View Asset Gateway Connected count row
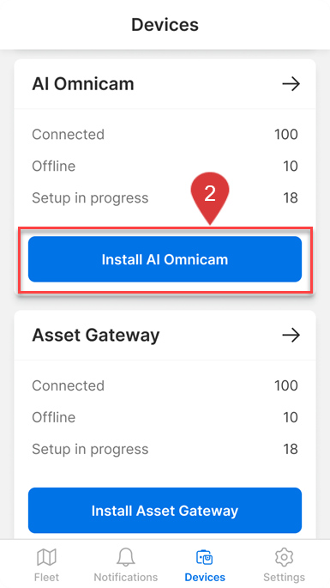Viewport: 330px width, 588px height. (x=165, y=385)
